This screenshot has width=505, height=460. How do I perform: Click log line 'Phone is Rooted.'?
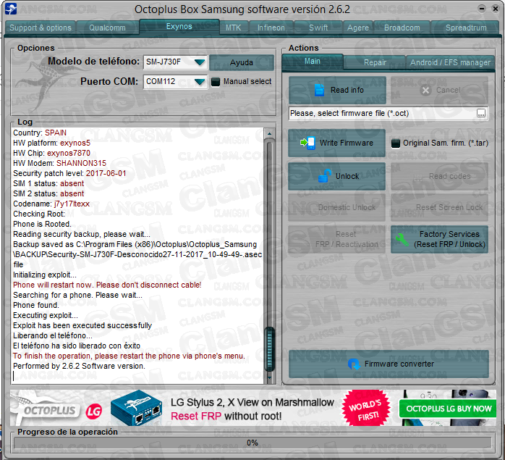click(42, 224)
